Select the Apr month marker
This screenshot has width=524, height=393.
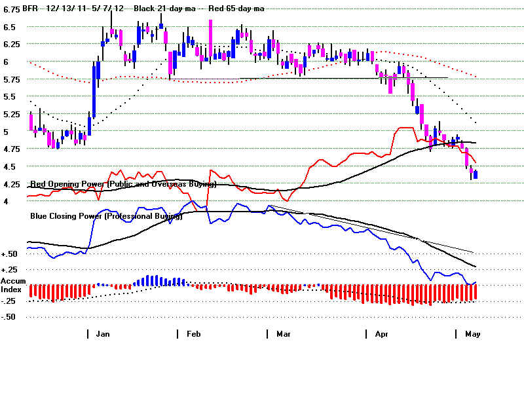coord(381,334)
